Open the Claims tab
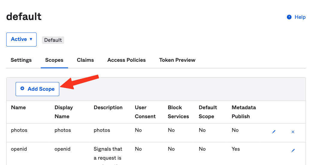313x165 pixels. pos(85,60)
